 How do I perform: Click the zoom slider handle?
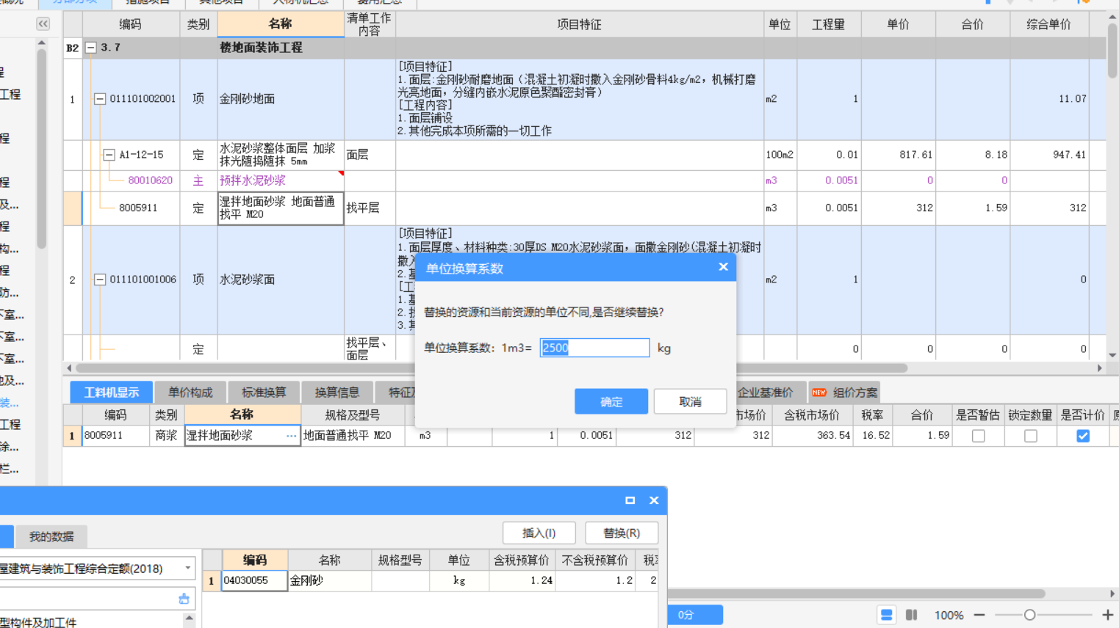pyautogui.click(x=1029, y=615)
